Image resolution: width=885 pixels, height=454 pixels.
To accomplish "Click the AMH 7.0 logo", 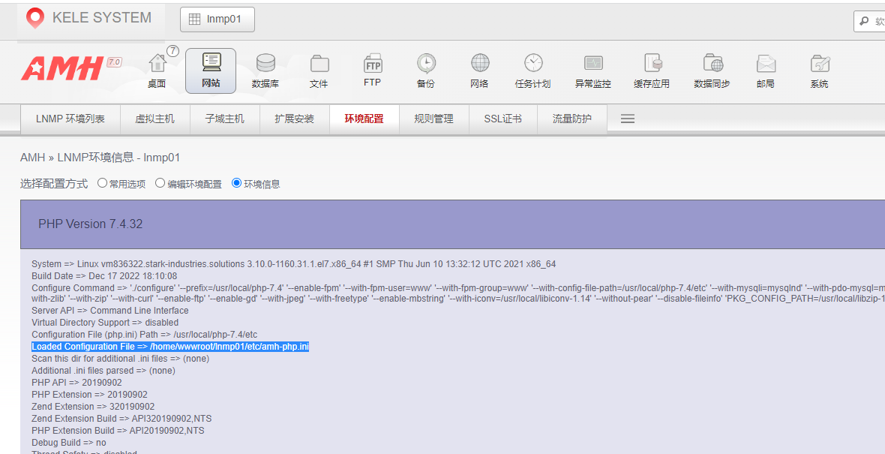I will pyautogui.click(x=71, y=68).
